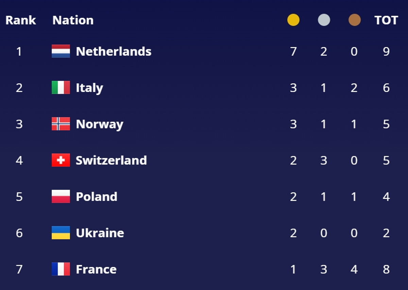408x290 pixels.
Task: Click the bronze medal column icon
Action: coord(354,20)
